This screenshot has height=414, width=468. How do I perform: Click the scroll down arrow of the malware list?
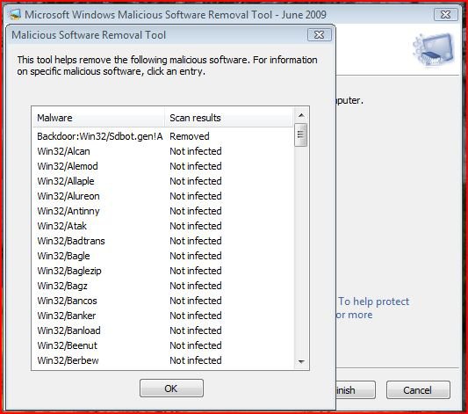click(301, 362)
